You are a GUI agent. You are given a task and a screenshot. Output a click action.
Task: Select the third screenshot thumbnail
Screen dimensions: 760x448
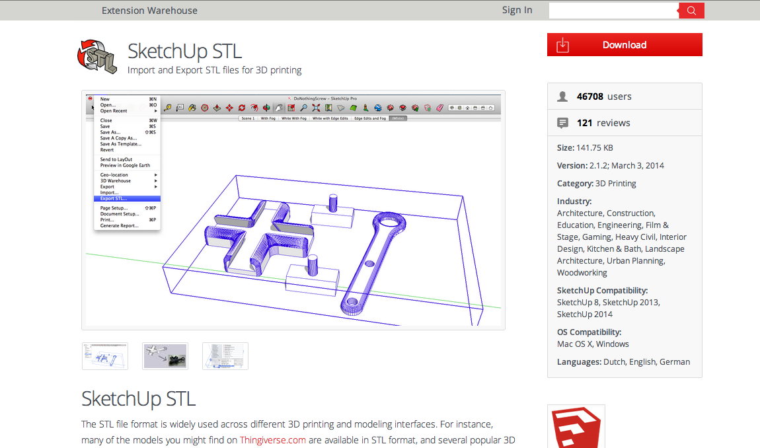point(225,356)
